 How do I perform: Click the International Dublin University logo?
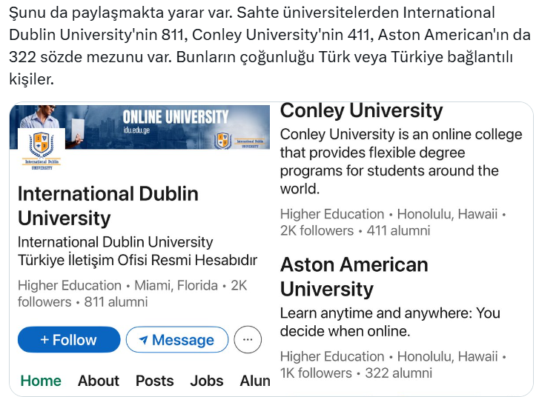click(42, 150)
